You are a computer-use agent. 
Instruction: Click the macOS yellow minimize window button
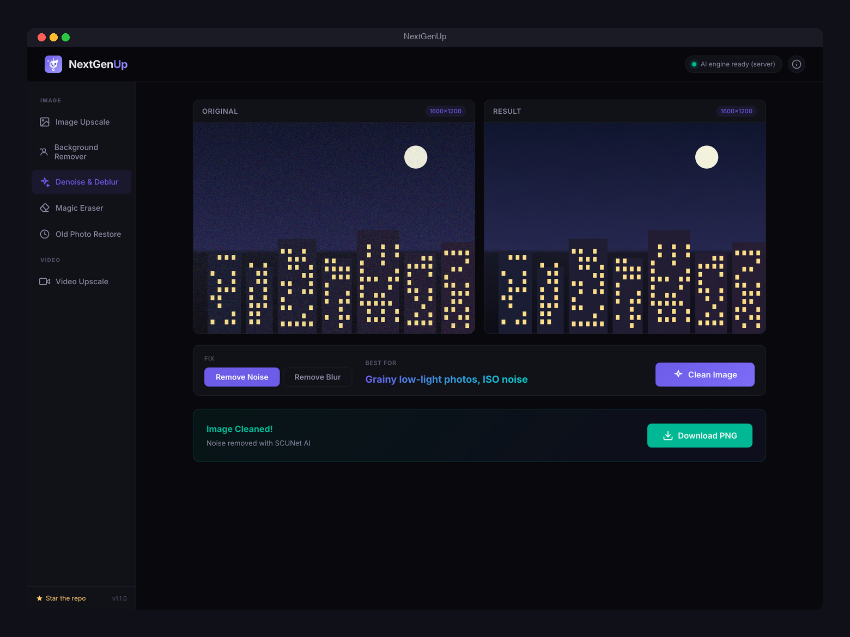[x=53, y=37]
